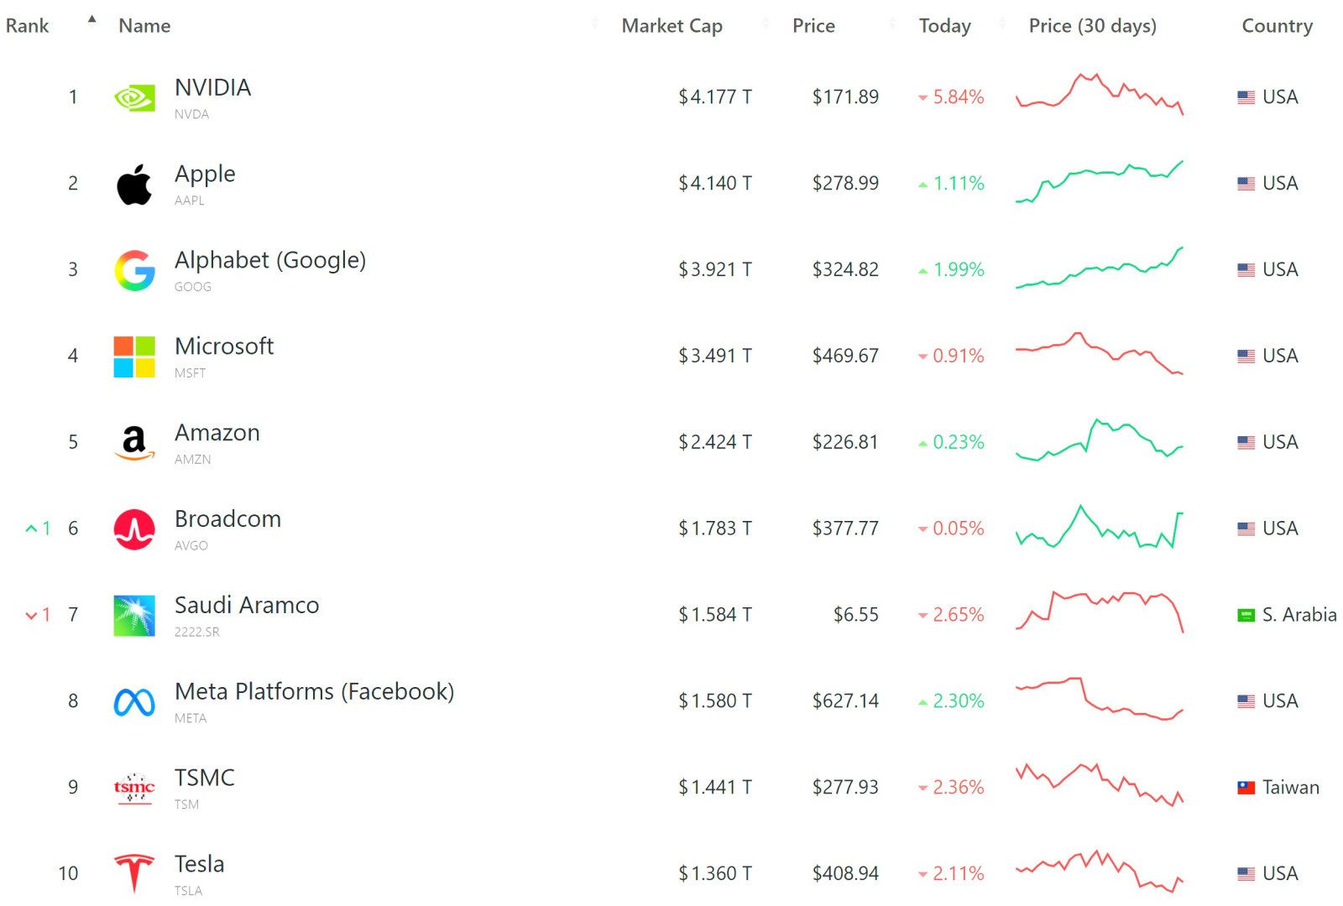Viewport: 1343px width, 906px height.
Task: Click the Name column header
Action: (144, 25)
